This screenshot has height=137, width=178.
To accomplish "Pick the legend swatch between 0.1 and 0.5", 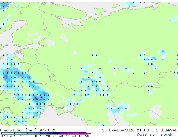I will click(x=5, y=133).
